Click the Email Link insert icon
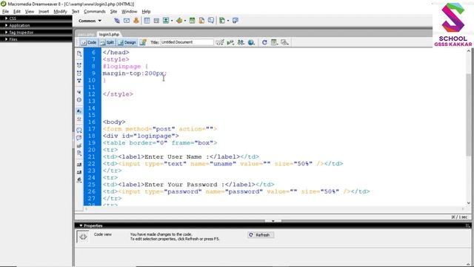The image size is (474, 267). click(127, 21)
